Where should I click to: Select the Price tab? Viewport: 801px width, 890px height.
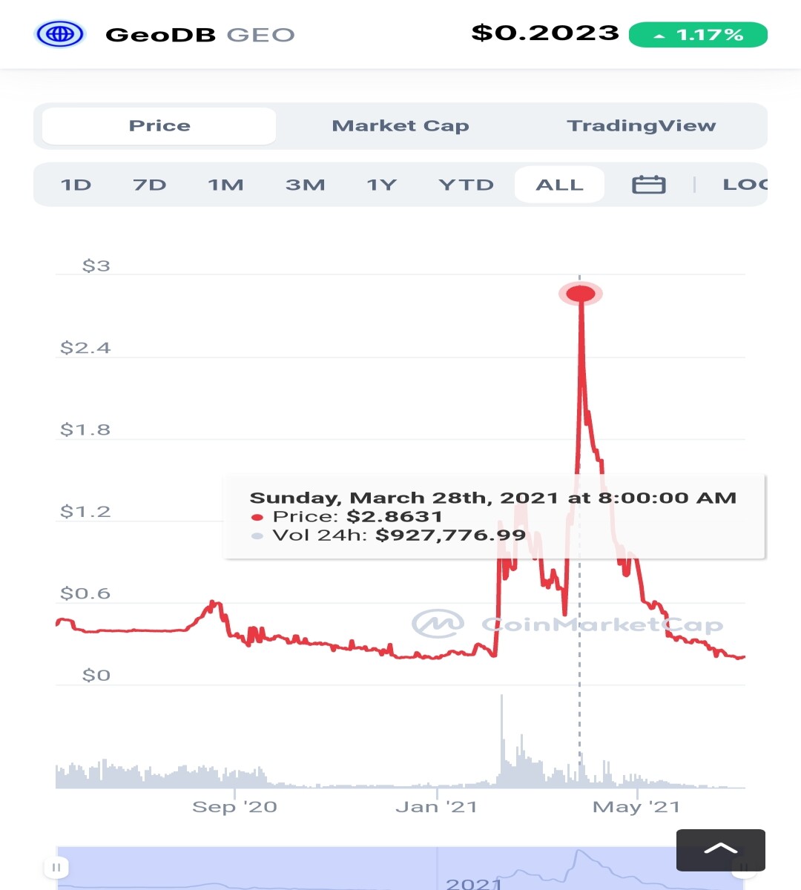(159, 126)
